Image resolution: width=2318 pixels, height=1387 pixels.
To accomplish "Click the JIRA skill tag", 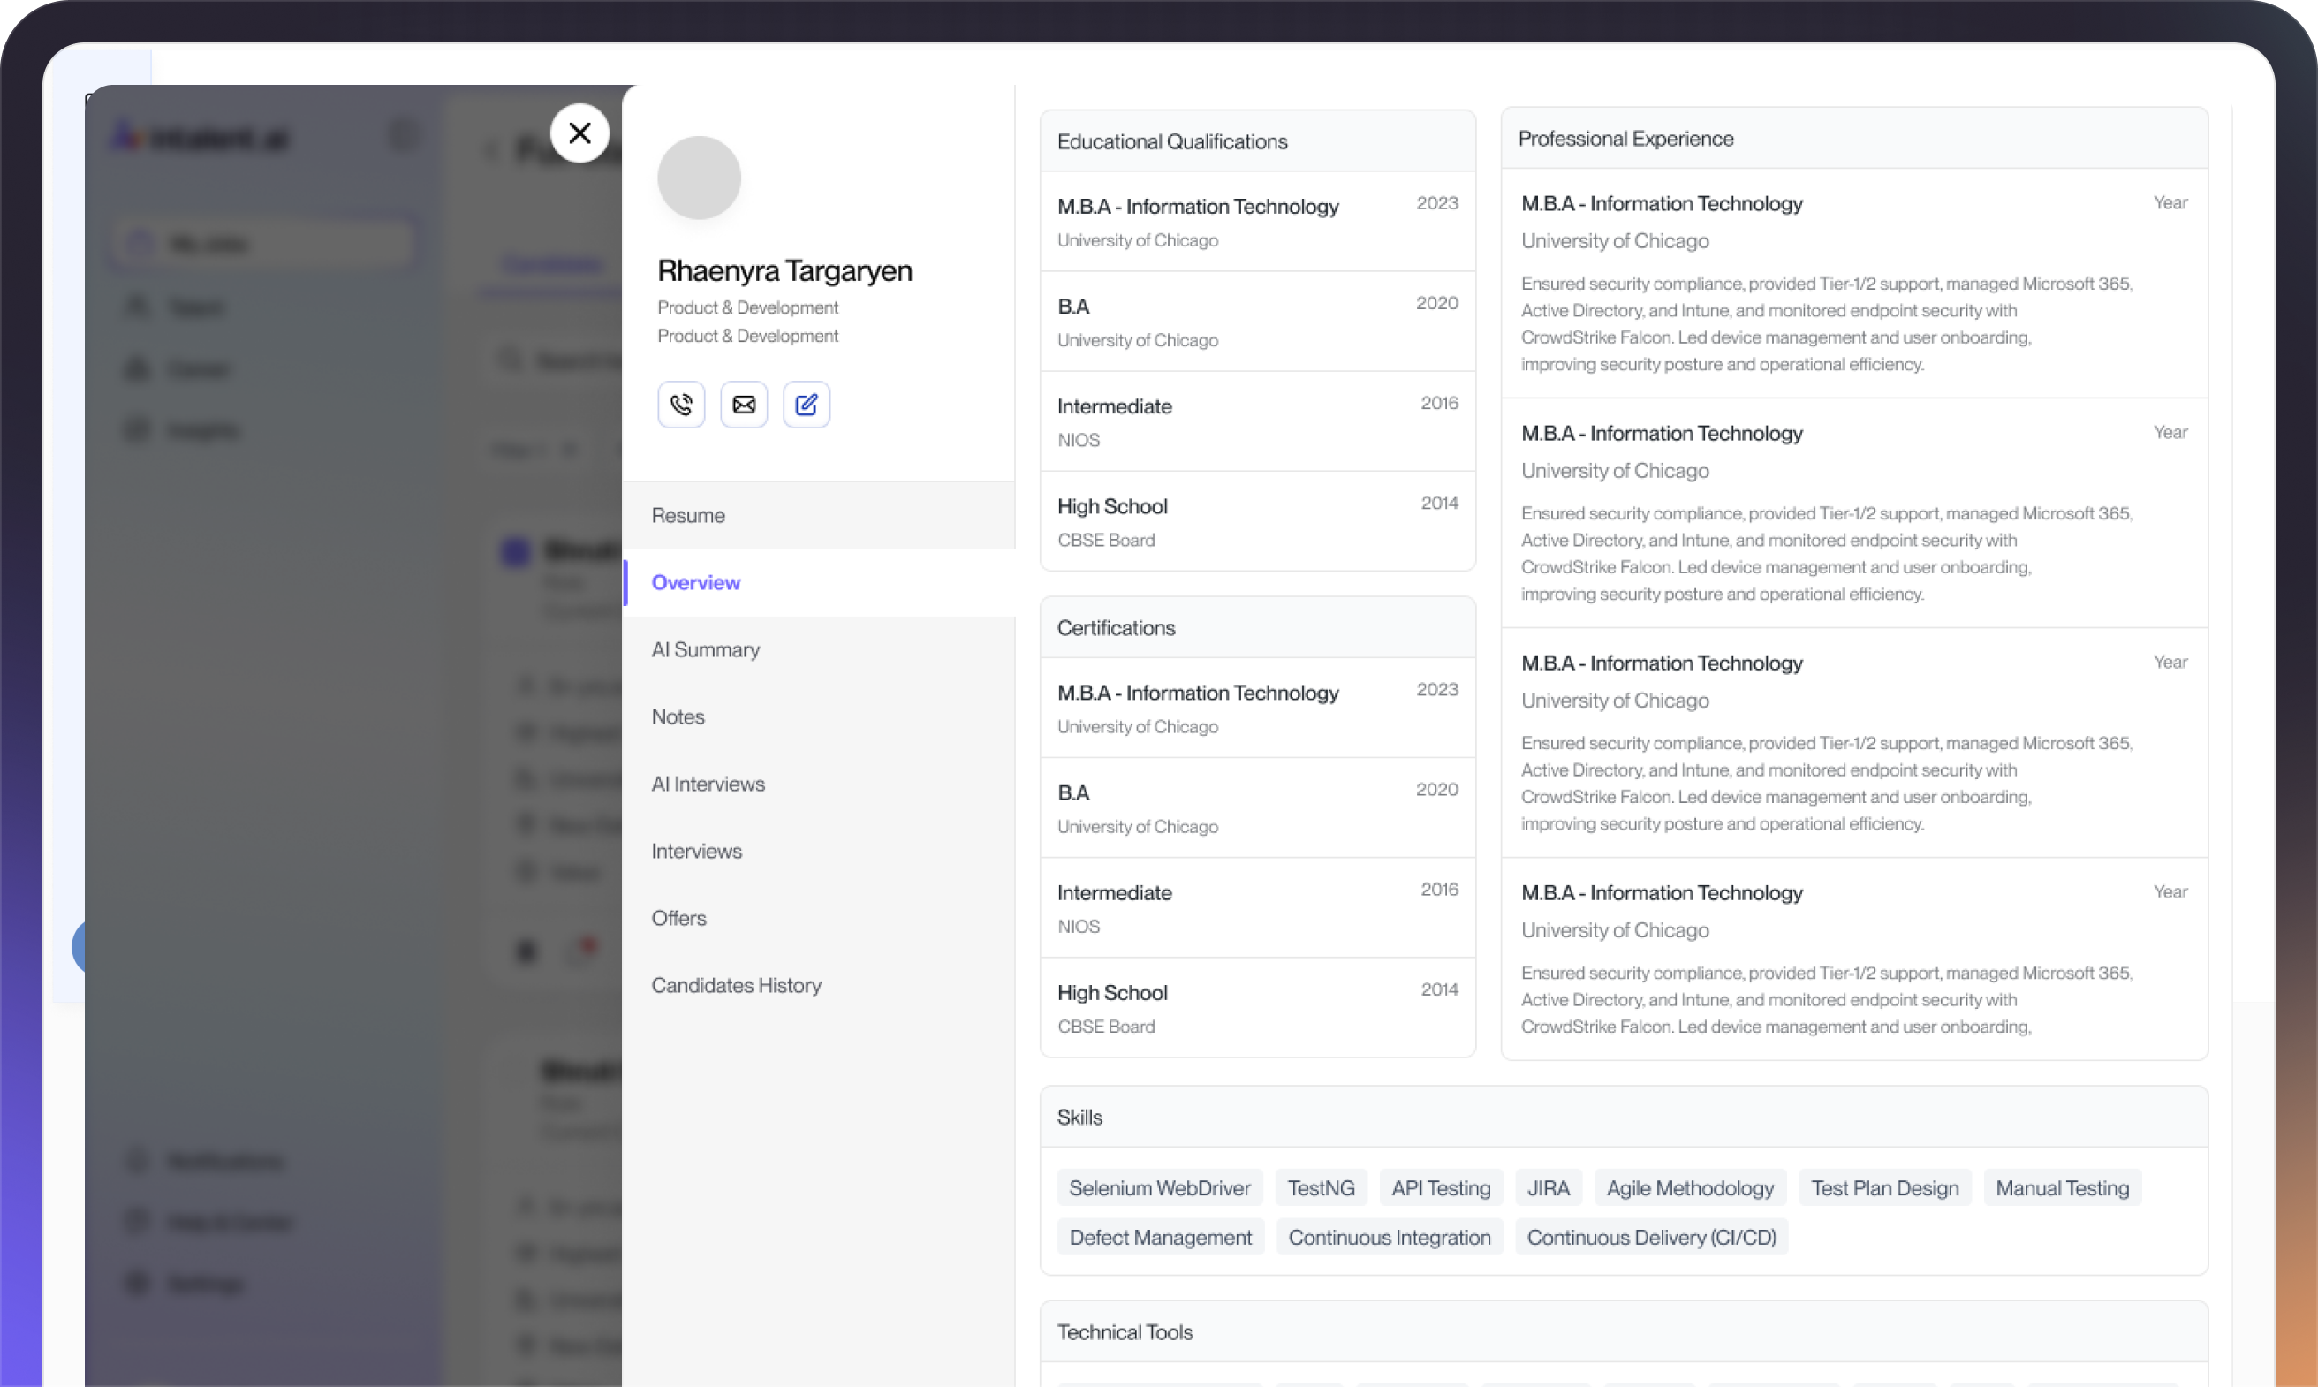I will tap(1549, 1188).
